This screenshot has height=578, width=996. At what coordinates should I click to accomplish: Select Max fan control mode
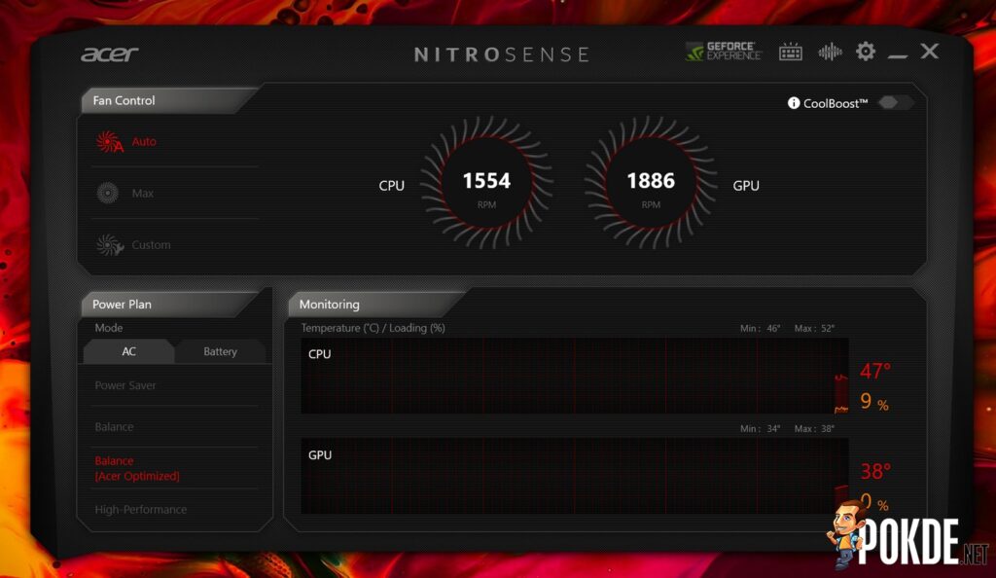click(143, 193)
